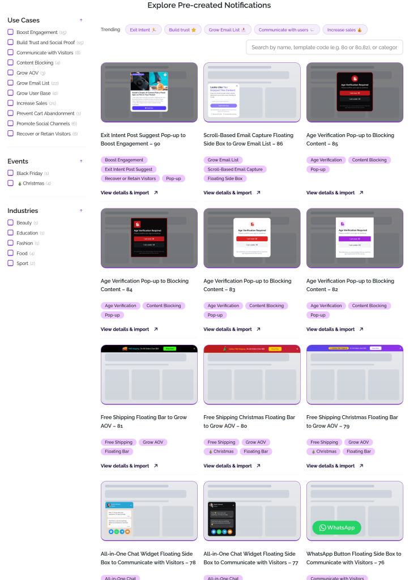
Task: Check the Increase Sales filter
Action: pos(10,103)
